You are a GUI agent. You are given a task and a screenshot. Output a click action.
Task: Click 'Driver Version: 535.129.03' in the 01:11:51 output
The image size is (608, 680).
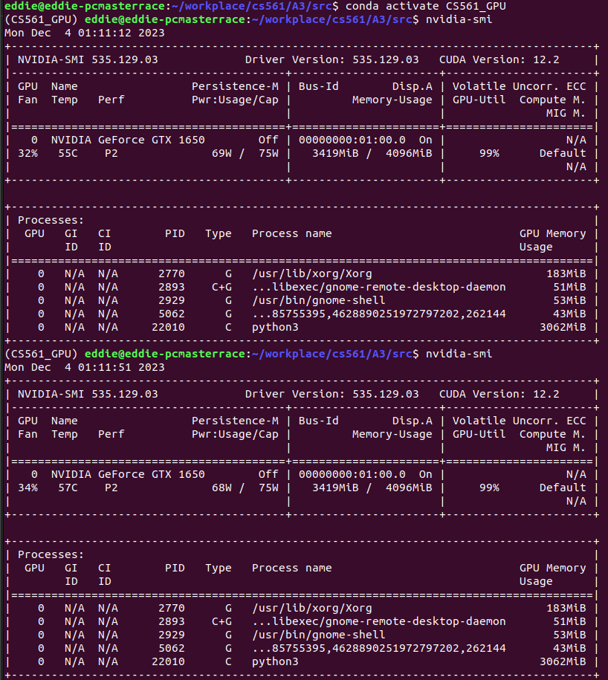point(332,394)
